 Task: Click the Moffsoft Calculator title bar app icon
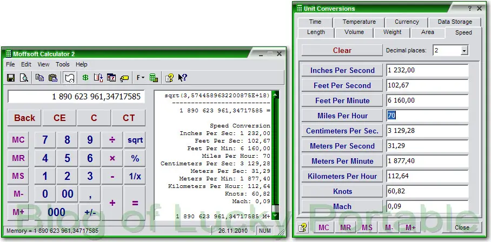coord(9,54)
